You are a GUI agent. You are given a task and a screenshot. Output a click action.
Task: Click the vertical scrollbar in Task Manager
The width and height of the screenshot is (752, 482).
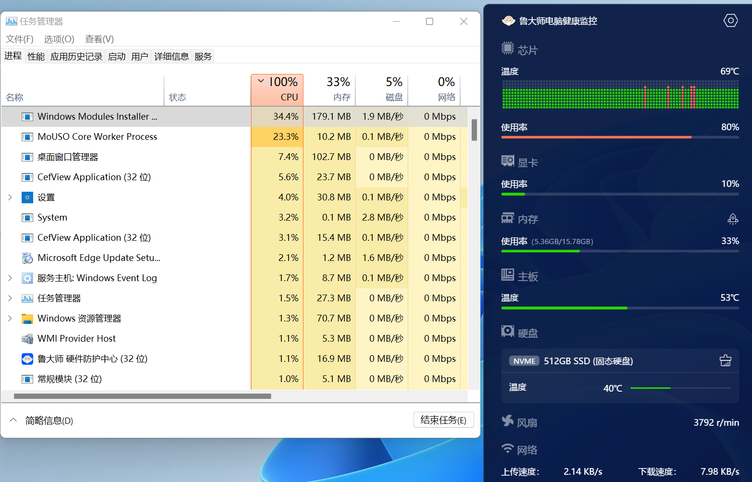pos(474,130)
